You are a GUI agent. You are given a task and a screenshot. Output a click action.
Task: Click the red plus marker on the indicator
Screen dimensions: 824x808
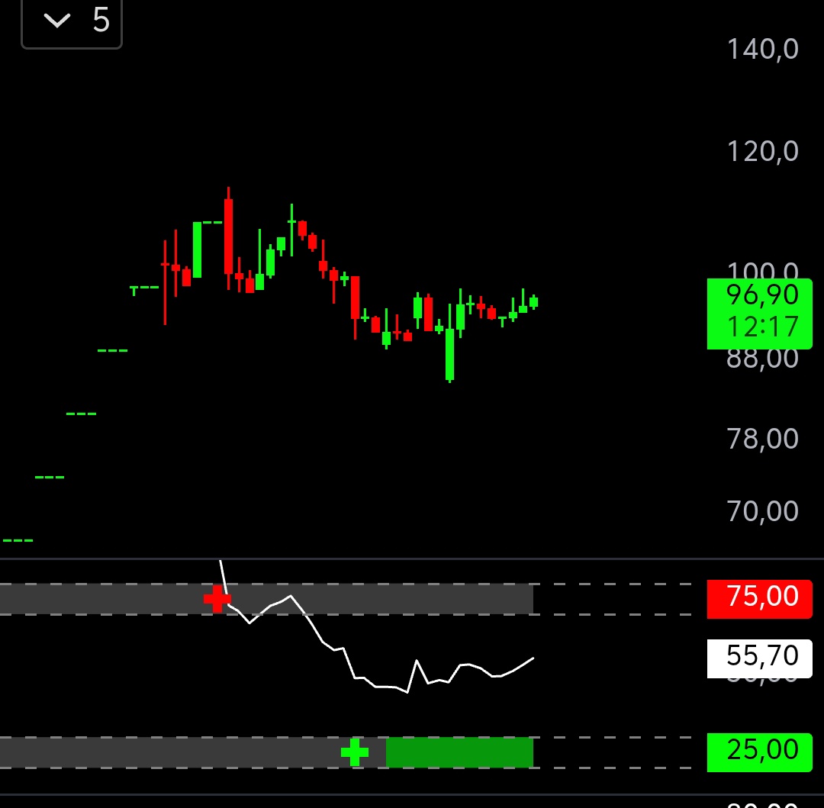[217, 598]
